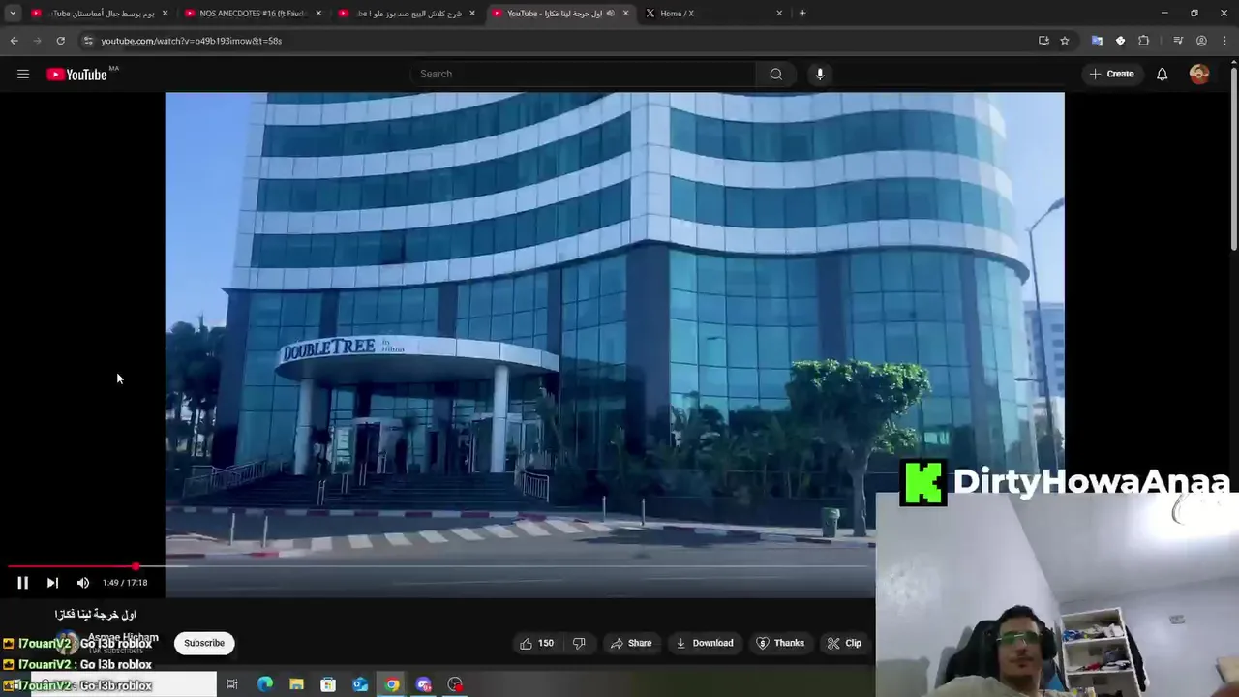The height and width of the screenshot is (697, 1239).
Task: Close the NOS ANECDOTES tab
Action: [x=318, y=14]
